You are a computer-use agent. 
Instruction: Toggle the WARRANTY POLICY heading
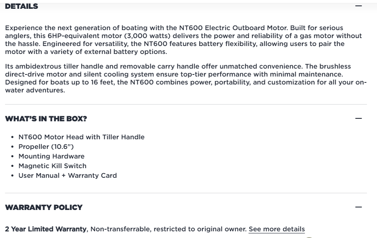point(44,207)
